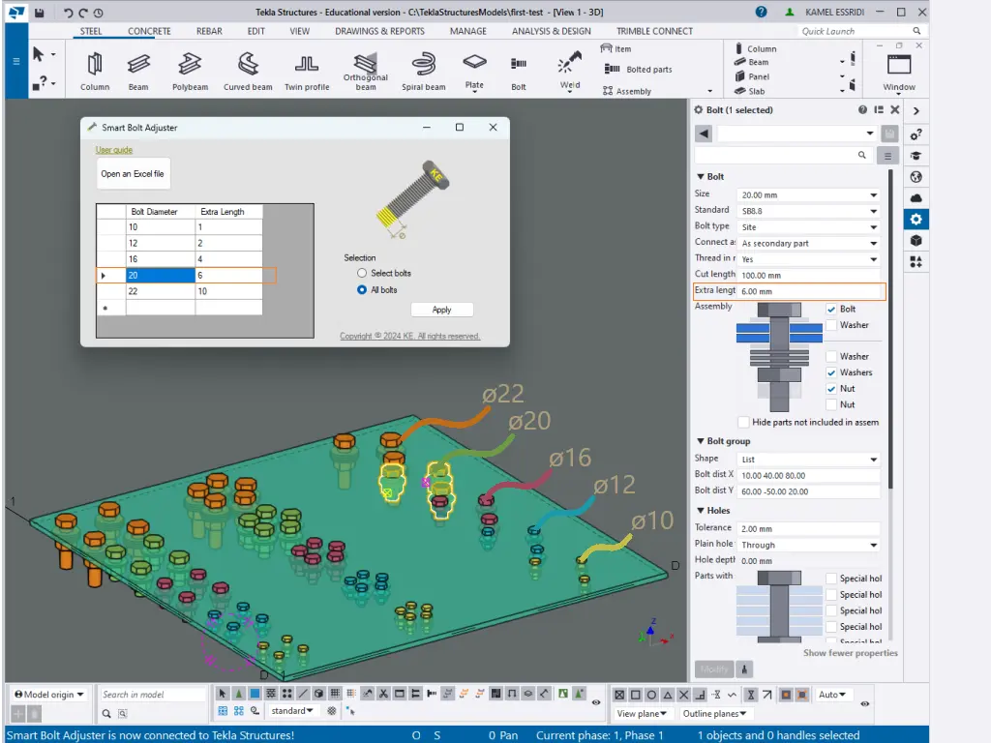The width and height of the screenshot is (991, 743).
Task: Select the large Beam tool icon
Action: click(138, 71)
